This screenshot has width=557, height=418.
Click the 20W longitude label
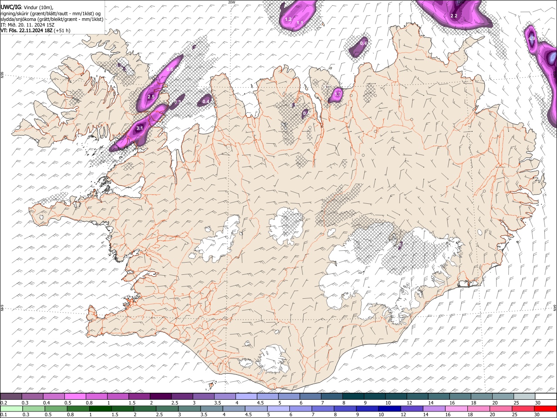click(232, 2)
